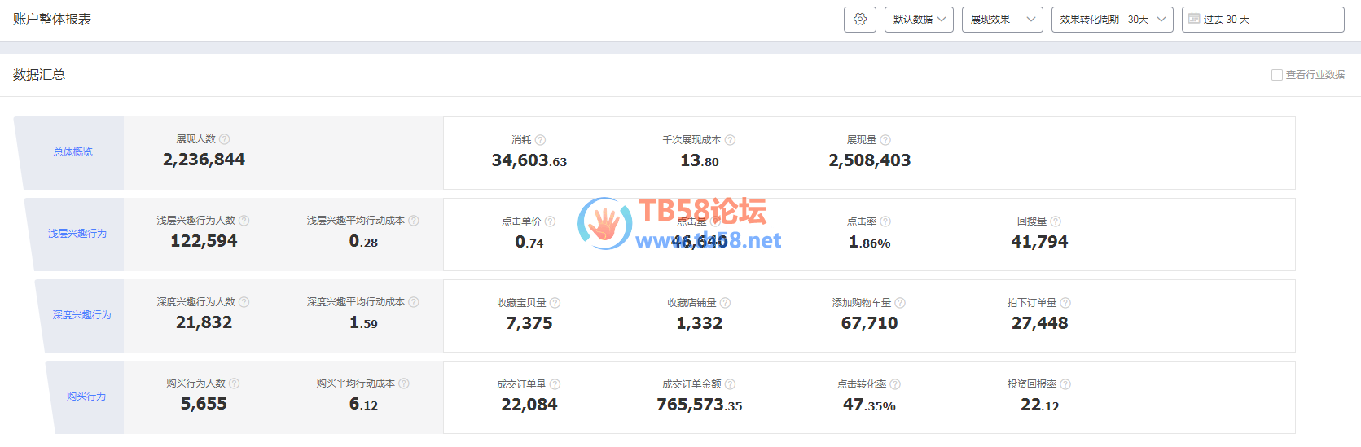Open the 购买行为 funnel stage
The height and width of the screenshot is (447, 1361).
[86, 397]
